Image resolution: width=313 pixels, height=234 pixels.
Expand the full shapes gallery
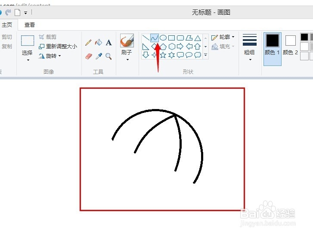click(x=206, y=55)
